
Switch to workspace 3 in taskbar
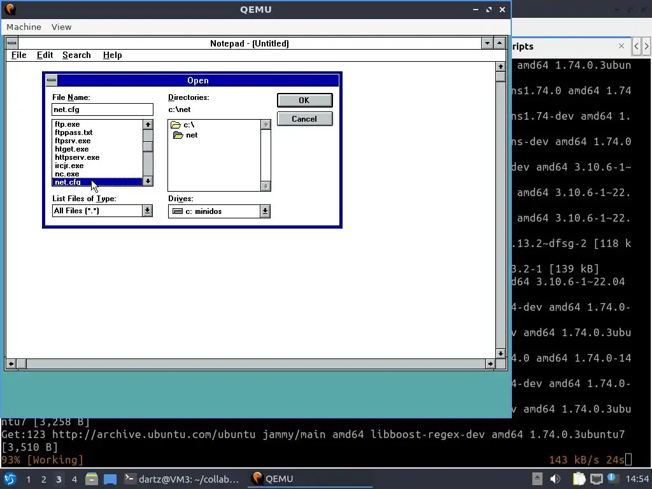59,479
